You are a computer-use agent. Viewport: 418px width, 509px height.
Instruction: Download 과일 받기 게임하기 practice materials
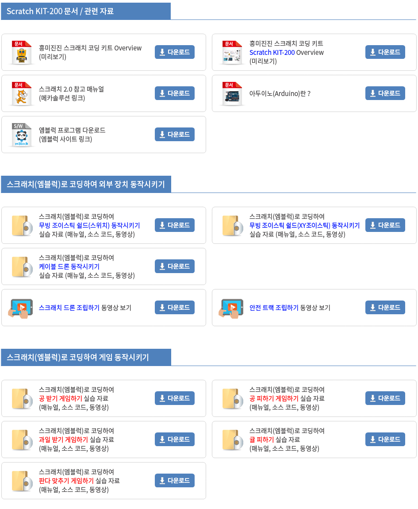[175, 439]
